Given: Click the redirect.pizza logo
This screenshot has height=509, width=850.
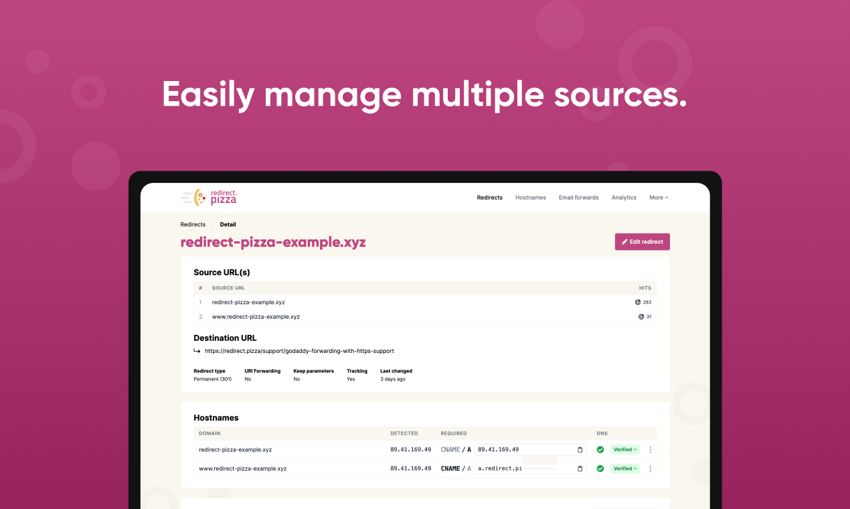Looking at the screenshot, I should tap(209, 197).
